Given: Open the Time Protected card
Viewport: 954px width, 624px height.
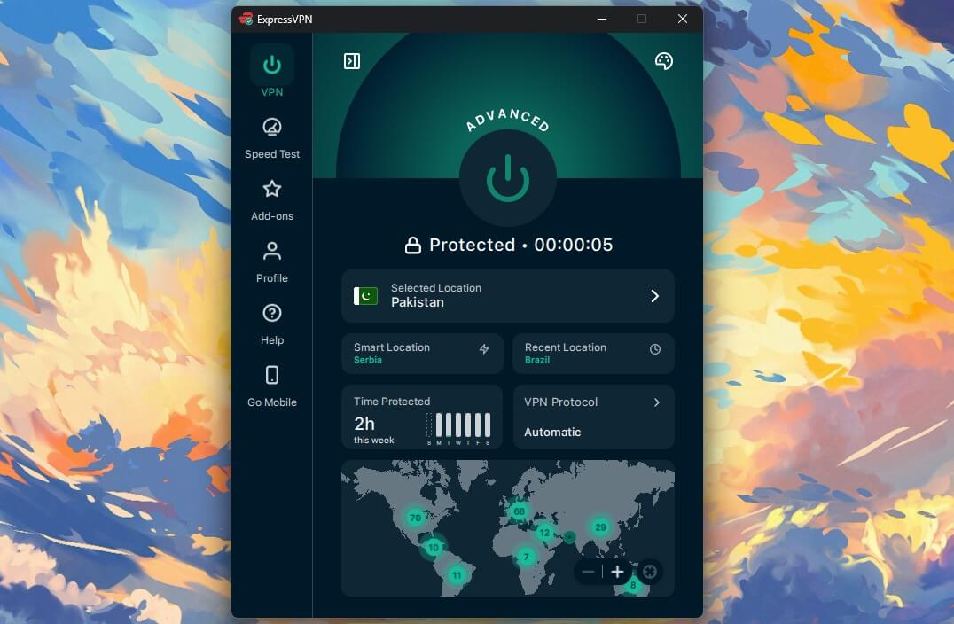Looking at the screenshot, I should coord(422,417).
